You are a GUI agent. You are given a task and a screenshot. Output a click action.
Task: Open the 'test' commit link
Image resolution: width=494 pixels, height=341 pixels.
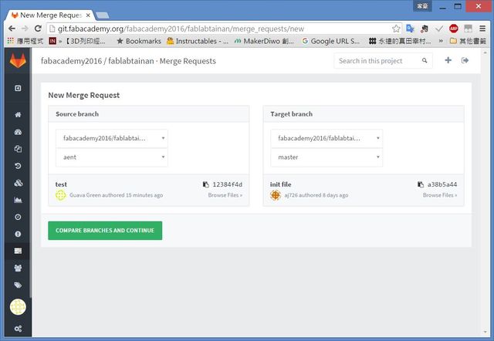point(61,184)
